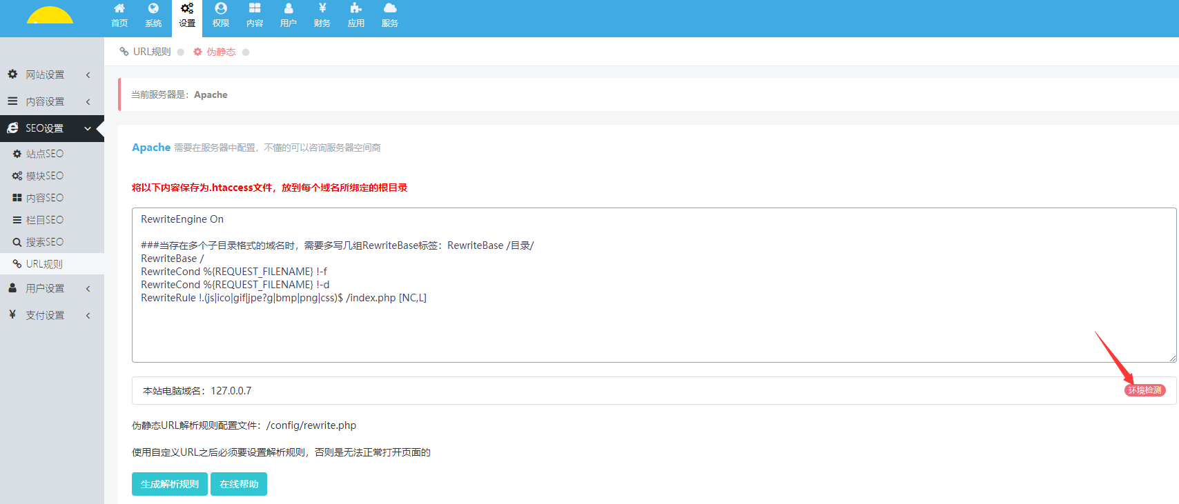Open the 权限 permissions icon
The width and height of the screenshot is (1179, 504).
221,15
